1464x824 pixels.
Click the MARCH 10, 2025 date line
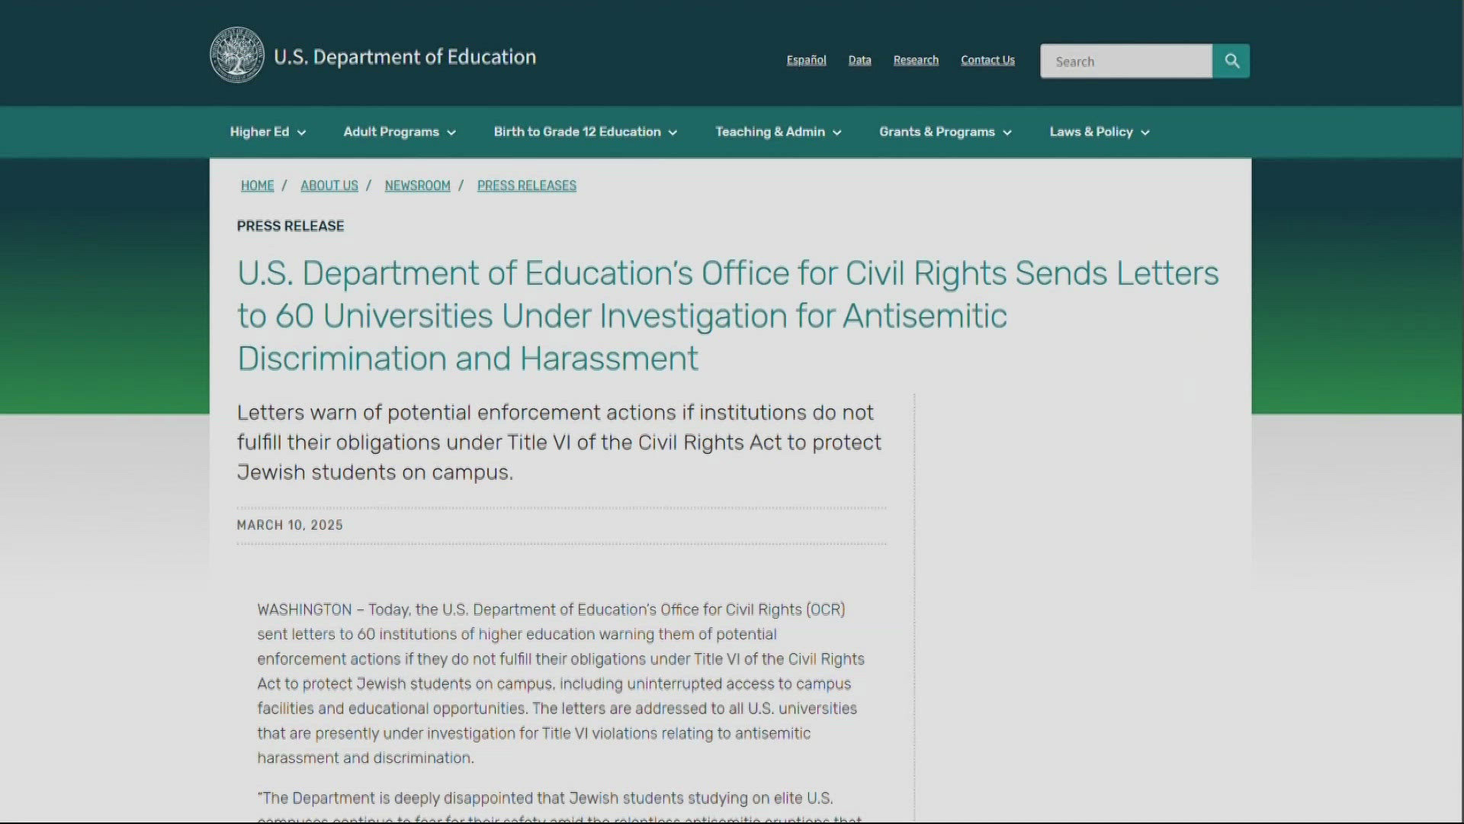coord(289,524)
